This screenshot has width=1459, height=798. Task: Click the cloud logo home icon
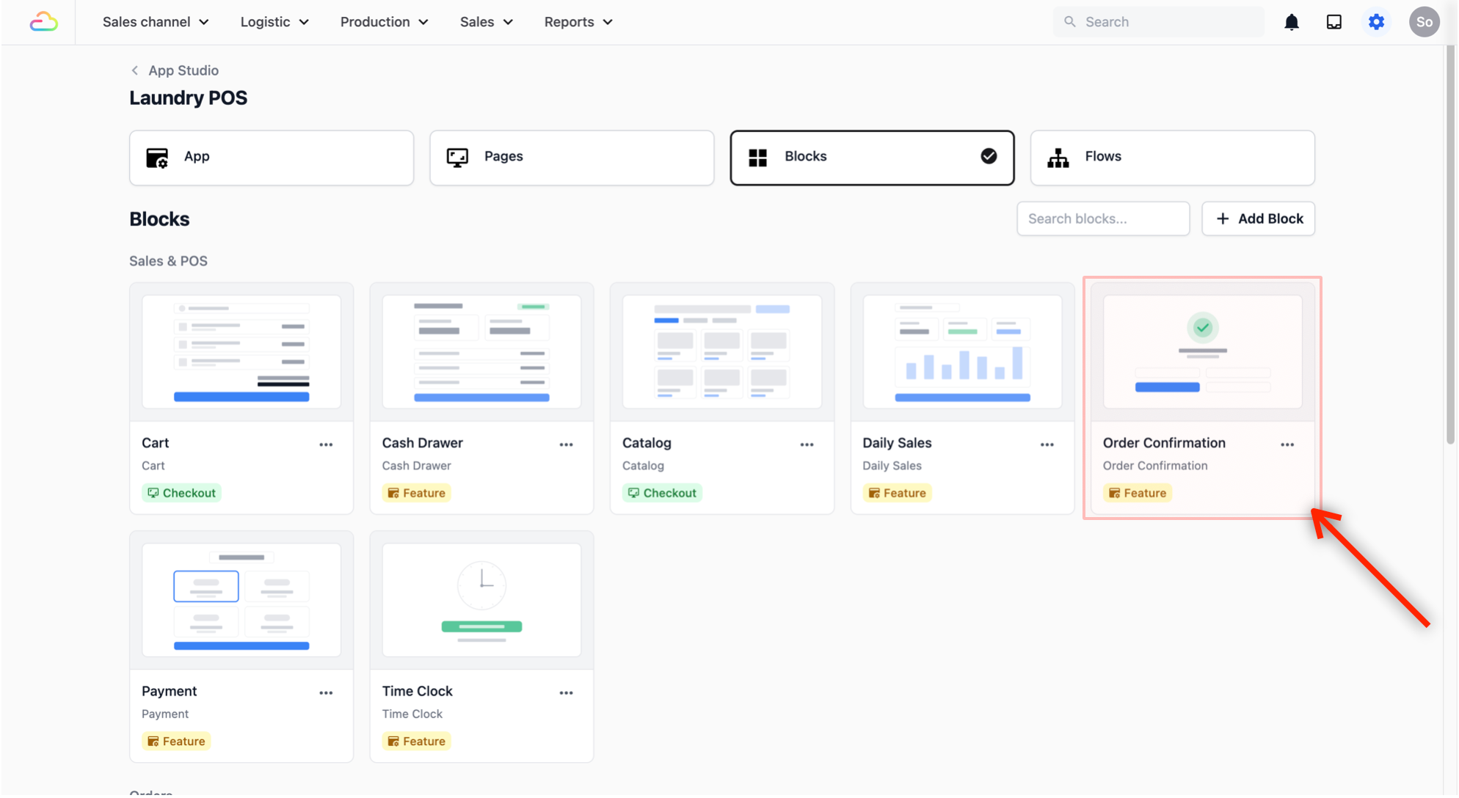click(x=43, y=22)
